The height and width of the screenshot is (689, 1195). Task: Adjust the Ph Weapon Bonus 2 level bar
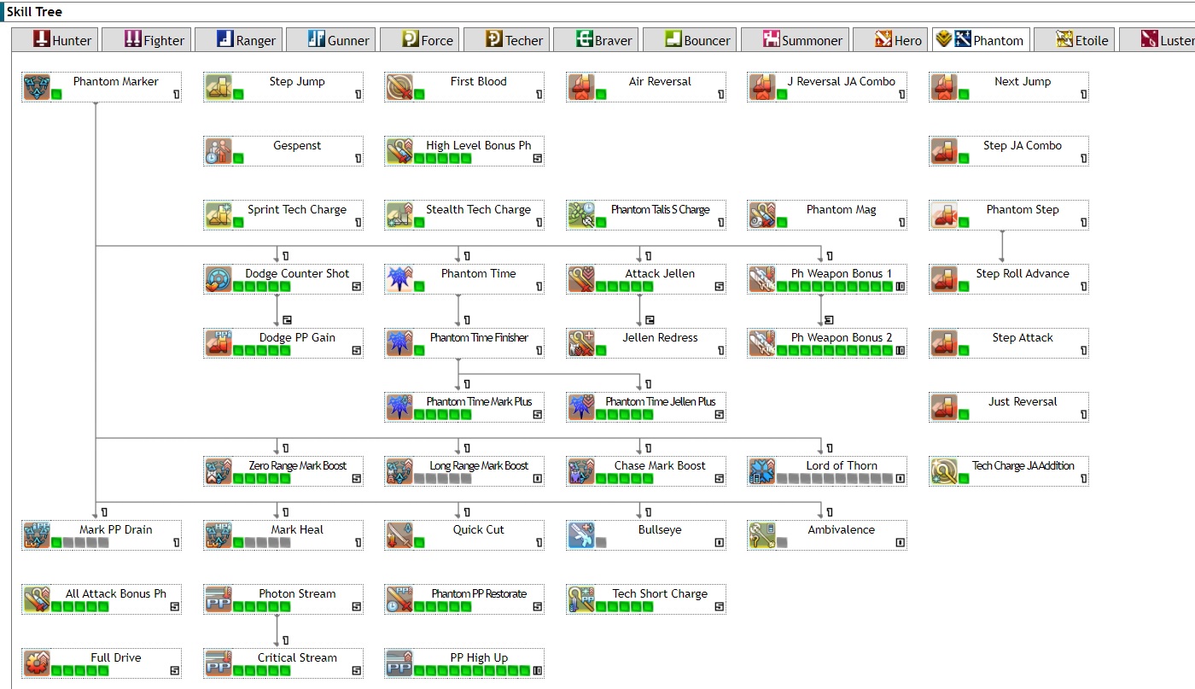coord(834,351)
